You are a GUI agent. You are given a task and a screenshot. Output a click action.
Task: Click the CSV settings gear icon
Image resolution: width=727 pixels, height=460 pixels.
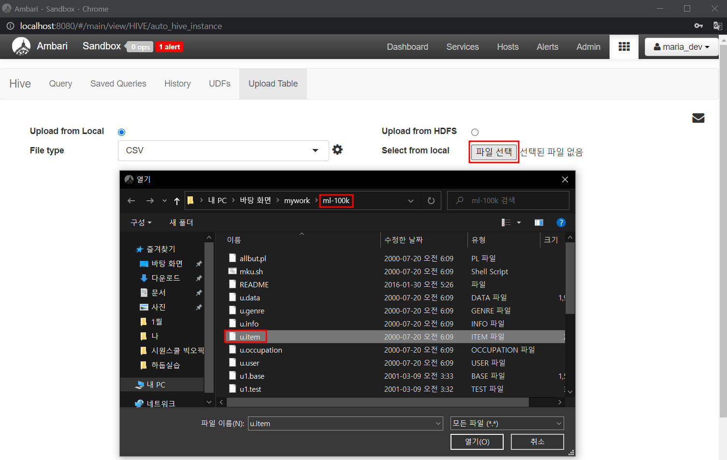337,150
